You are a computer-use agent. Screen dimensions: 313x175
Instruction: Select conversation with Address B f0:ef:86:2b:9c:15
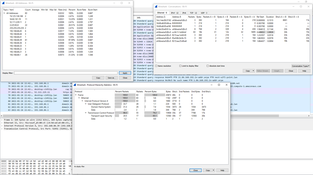tap(233, 38)
